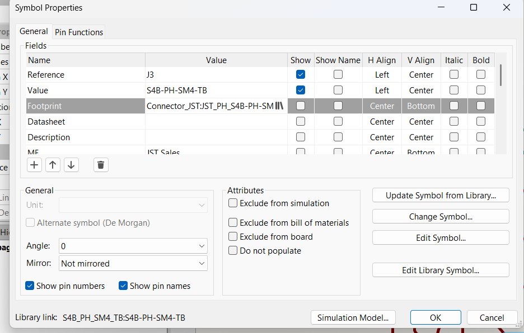Open the Simulation Model dialog
The image size is (524, 333).
tap(353, 317)
